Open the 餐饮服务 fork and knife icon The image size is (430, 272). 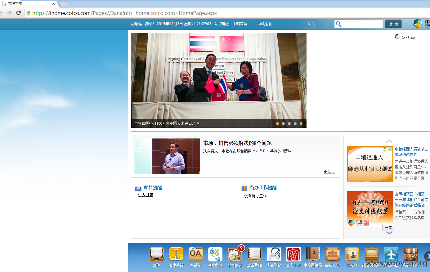411,255
